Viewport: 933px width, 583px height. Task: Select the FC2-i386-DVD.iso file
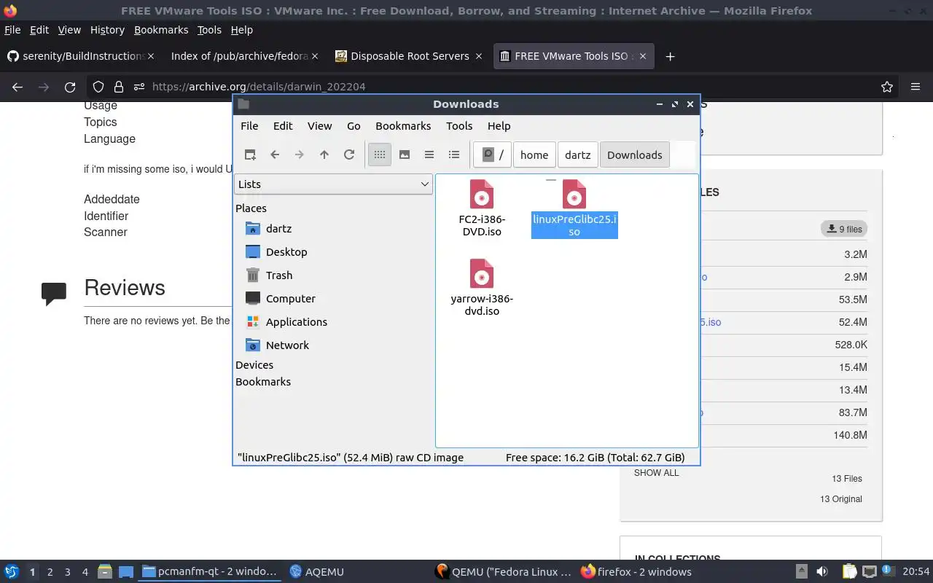click(482, 208)
